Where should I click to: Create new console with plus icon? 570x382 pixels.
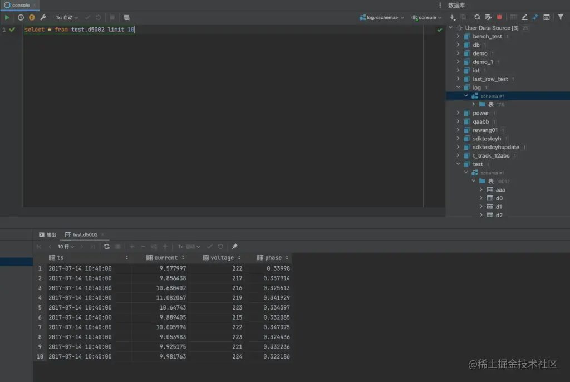pos(452,17)
